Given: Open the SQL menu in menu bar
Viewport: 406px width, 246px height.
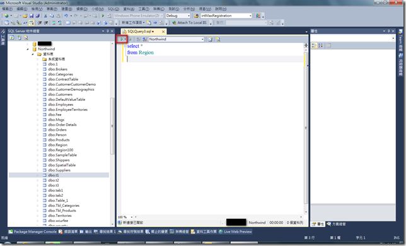Looking at the screenshot, I should (x=113, y=9).
